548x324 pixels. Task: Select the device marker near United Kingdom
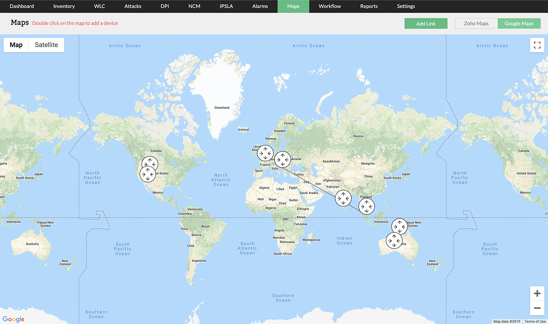coord(265,153)
